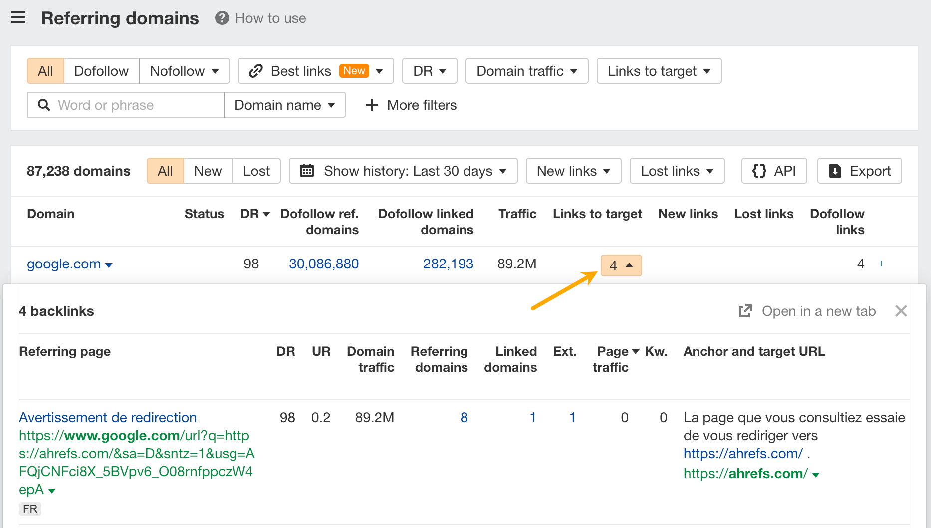
Task: Click the link icon on Best links
Action: (x=256, y=71)
